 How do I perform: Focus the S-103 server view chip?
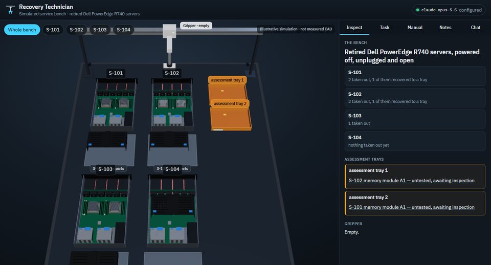point(100,30)
